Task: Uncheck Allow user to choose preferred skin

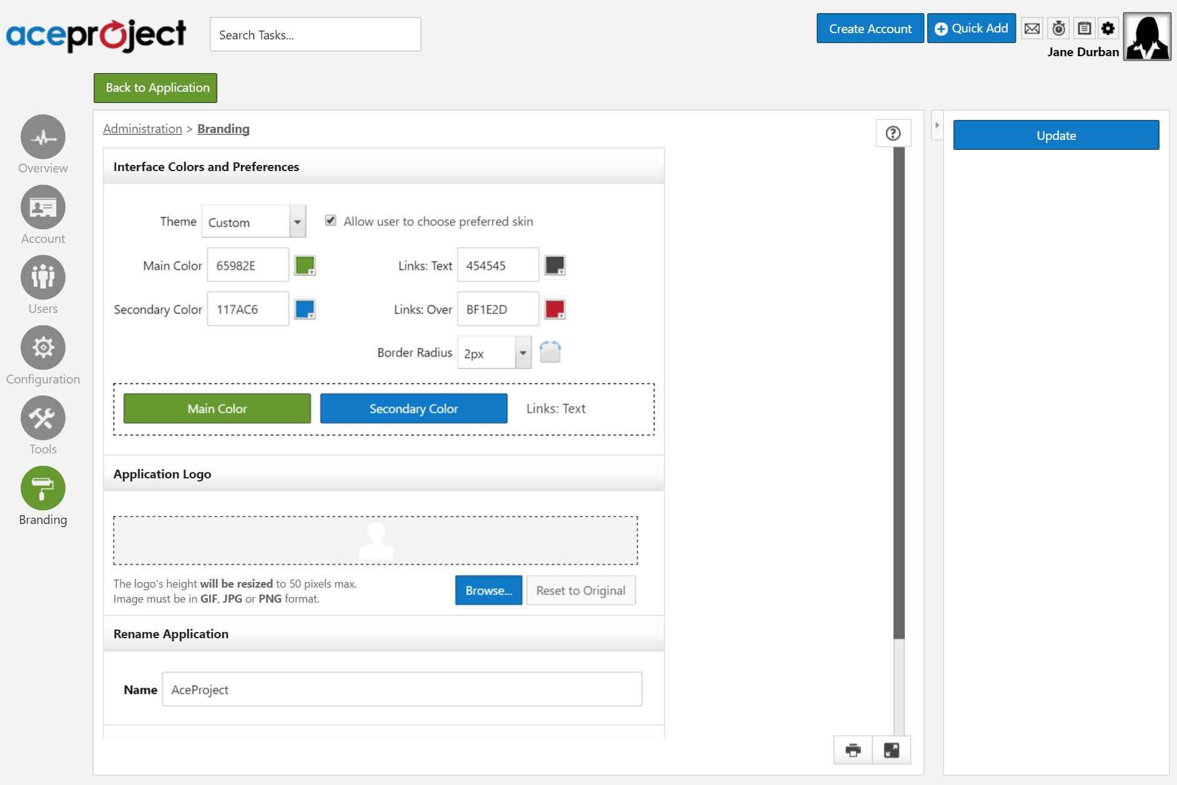Action: [x=330, y=220]
